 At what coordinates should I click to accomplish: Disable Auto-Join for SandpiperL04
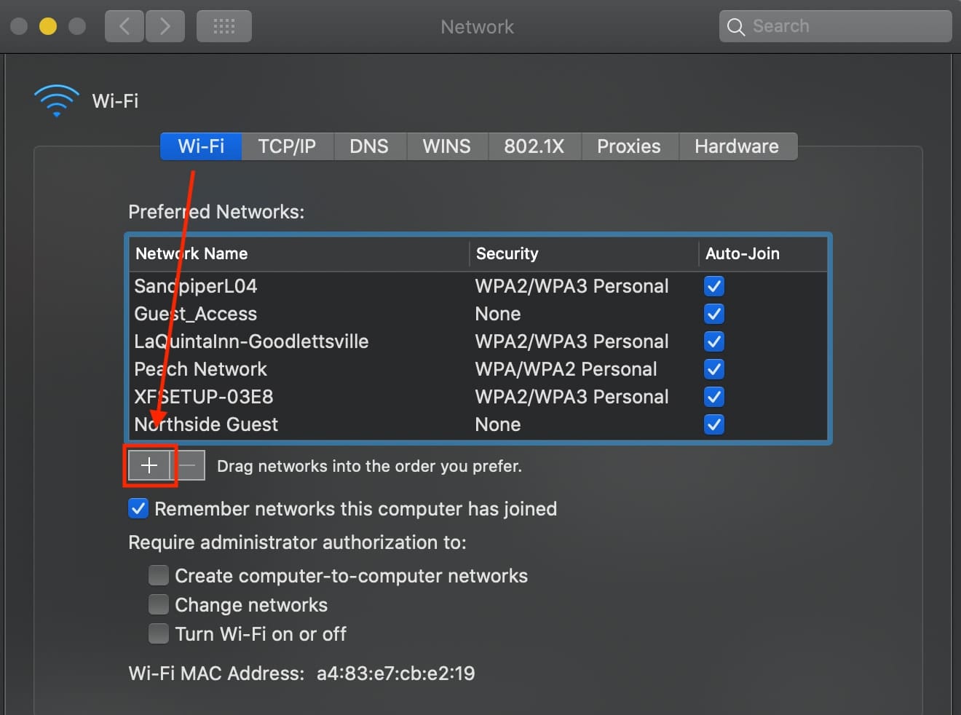[x=714, y=286]
